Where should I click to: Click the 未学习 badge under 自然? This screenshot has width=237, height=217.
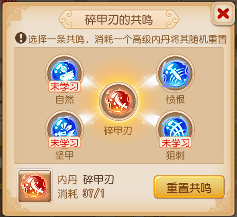(64, 87)
